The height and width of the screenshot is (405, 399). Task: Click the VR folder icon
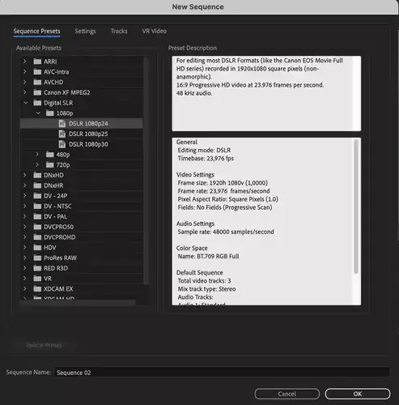click(37, 279)
